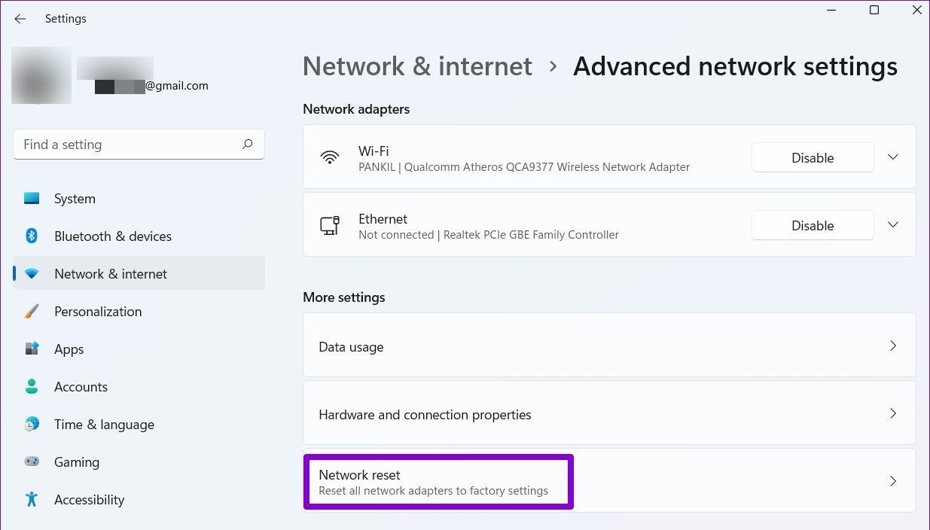Open Accounts settings page
Image resolution: width=930 pixels, height=530 pixels.
(x=139, y=386)
